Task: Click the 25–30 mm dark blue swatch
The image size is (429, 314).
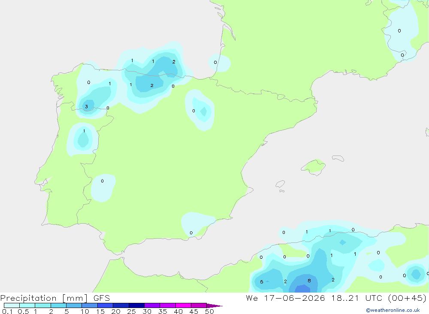Action: click(x=136, y=305)
